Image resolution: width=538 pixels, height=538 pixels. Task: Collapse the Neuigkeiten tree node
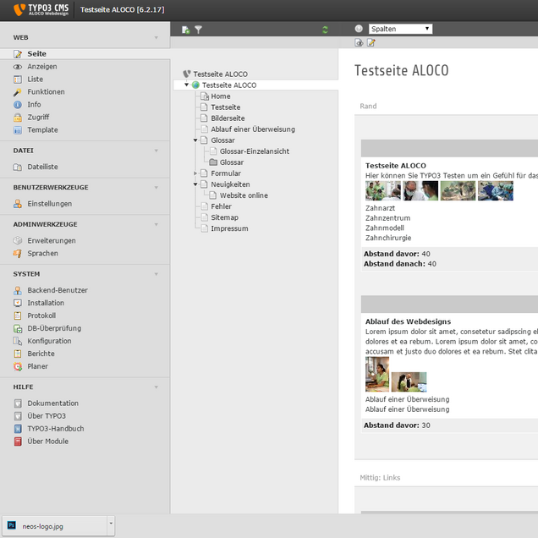tap(195, 184)
